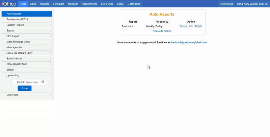Expand Business Audit Tool chevron
Viewport: 270px width, 137px height.
[51, 20]
